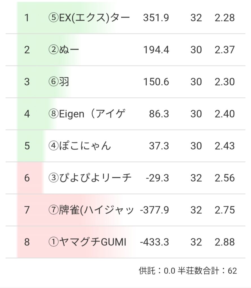Select the team ②ぬー

64,50
